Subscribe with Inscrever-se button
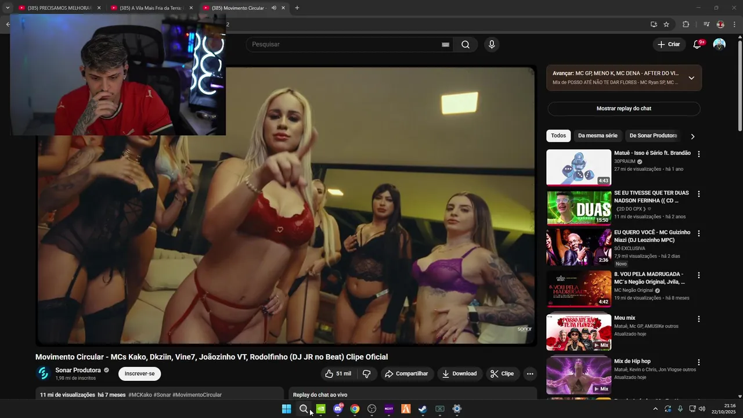 coord(139,374)
